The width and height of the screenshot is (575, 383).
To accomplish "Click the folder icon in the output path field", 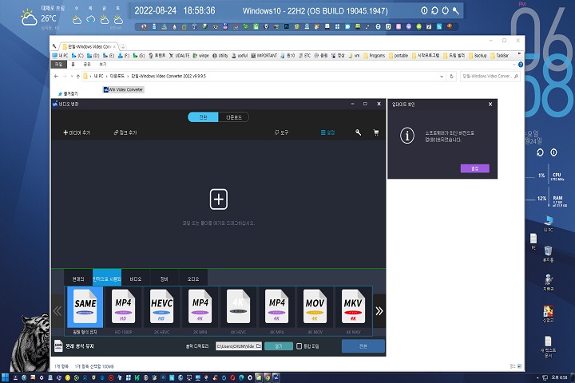I will 258,346.
